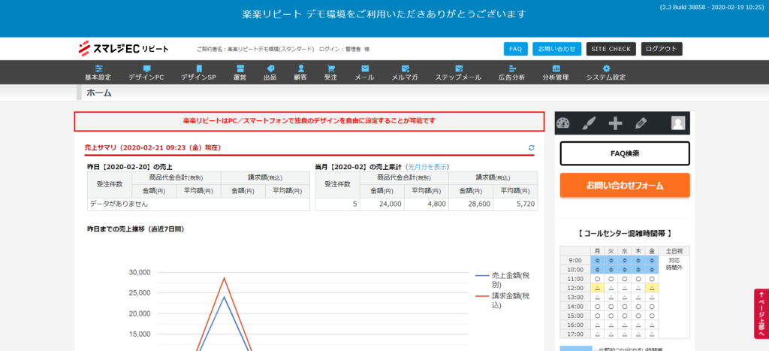The width and height of the screenshot is (769, 351).
Task: Click the ログアウト button
Action: [662, 49]
